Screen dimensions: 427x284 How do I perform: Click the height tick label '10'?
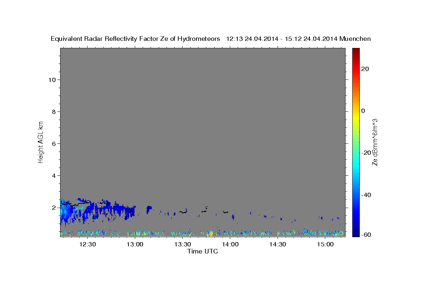click(52, 80)
